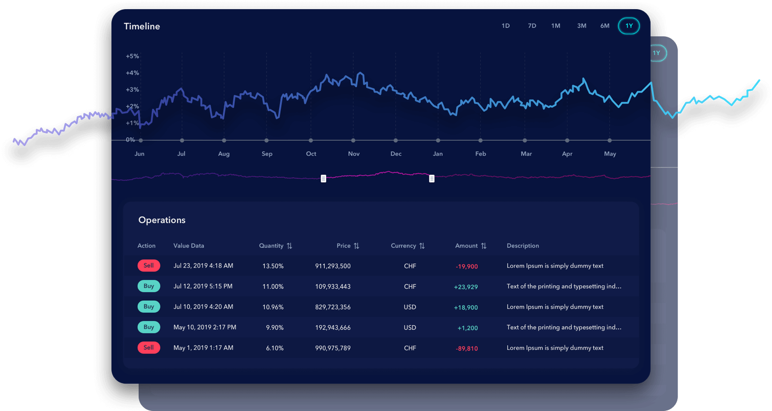Screen dimensions: 772x411
Task: Click the Dec marker on timeline axis
Action: click(396, 141)
